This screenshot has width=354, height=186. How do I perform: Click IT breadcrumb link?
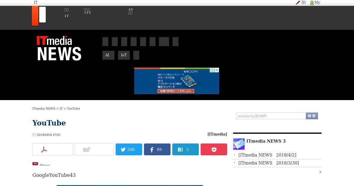click(x=61, y=109)
